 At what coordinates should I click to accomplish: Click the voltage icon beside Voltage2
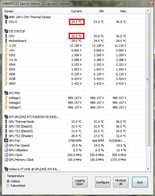pyautogui.click(x=6, y=102)
